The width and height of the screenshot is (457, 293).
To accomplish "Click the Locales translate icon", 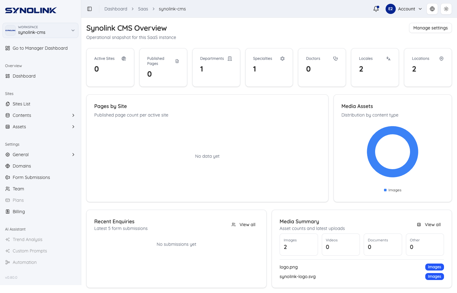I will [388, 59].
